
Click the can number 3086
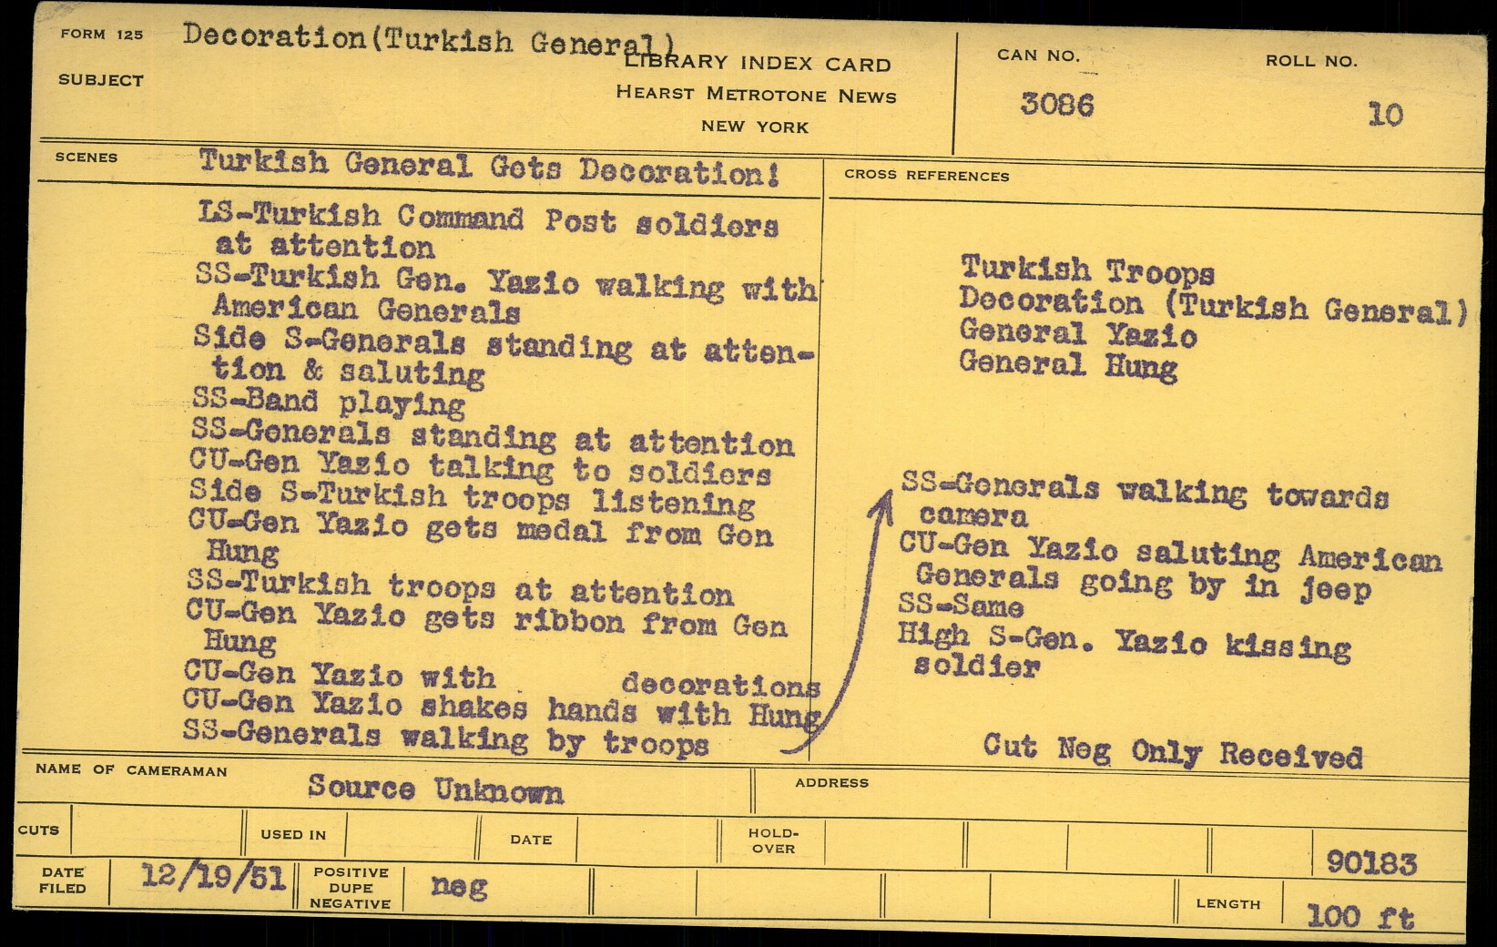(1056, 104)
